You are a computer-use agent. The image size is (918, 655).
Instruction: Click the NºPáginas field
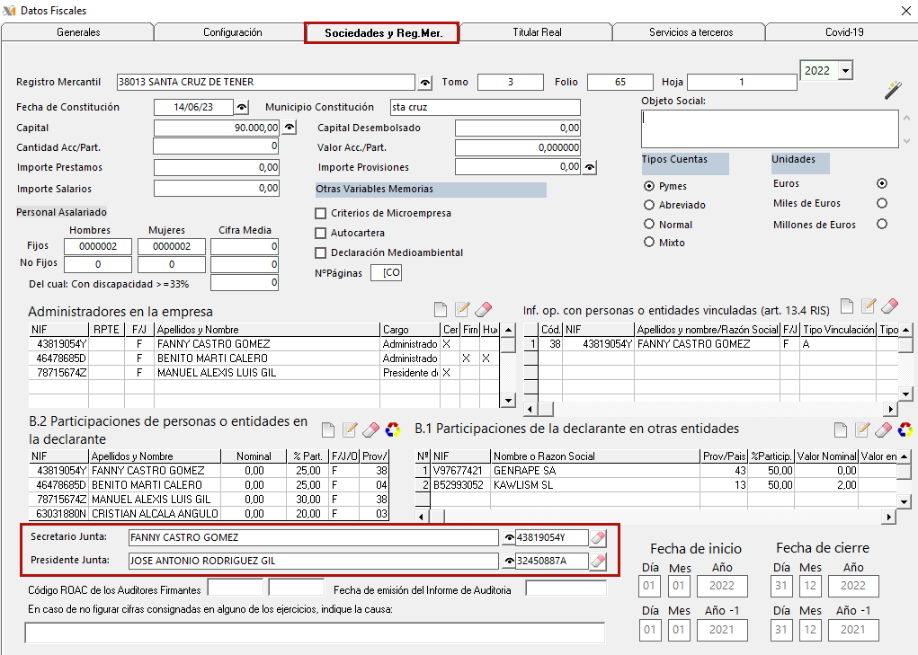[386, 272]
